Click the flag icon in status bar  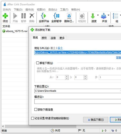tap(80, 130)
